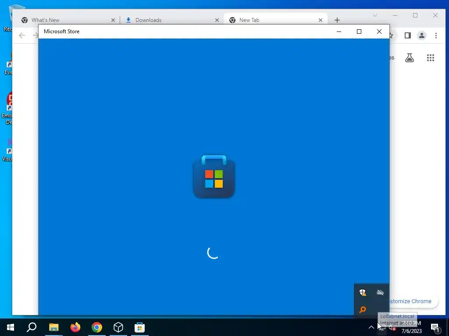Viewport: 449px width, 336px height.
Task: Toggle Chrome side panel icon
Action: tap(408, 35)
